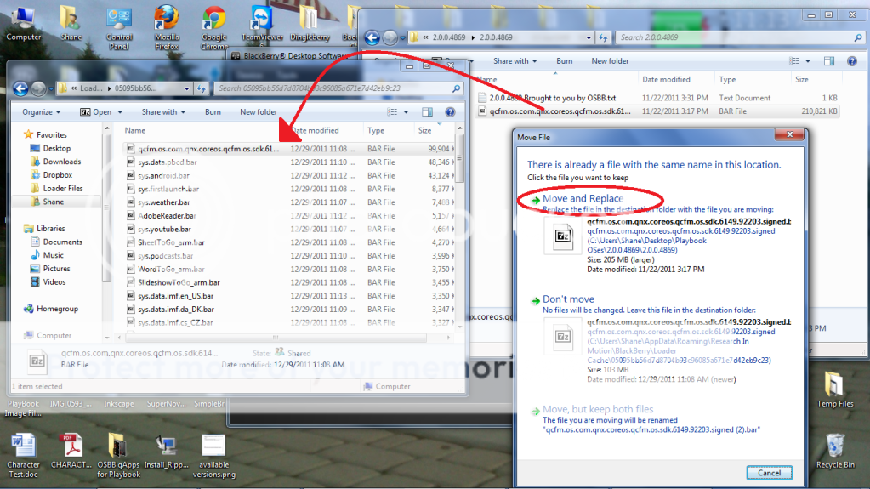This screenshot has width=870, height=489.
Task: Expand address bar history in 2.0.0.4869 window
Action: 589,37
